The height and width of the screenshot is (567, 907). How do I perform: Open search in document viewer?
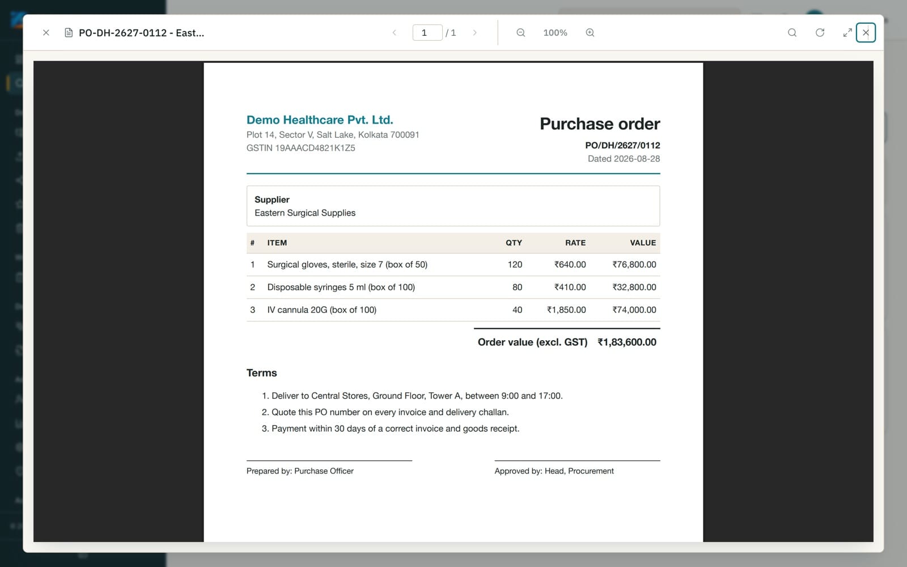(x=792, y=33)
